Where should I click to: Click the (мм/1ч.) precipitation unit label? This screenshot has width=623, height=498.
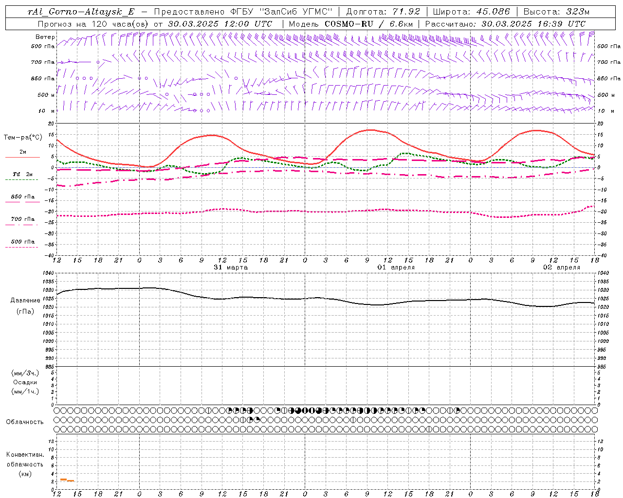pos(25,391)
